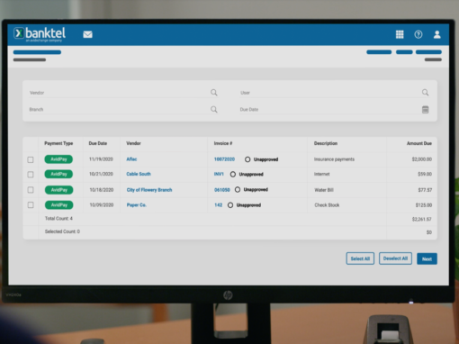Click the AvidPay badge in Cable South row
This screenshot has width=459, height=344.
(x=58, y=174)
